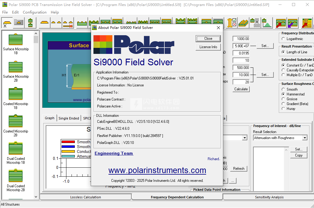Image resolution: width=314 pixels, height=208 pixels.
Task: Open the Configuration menu
Action: coord(35,12)
